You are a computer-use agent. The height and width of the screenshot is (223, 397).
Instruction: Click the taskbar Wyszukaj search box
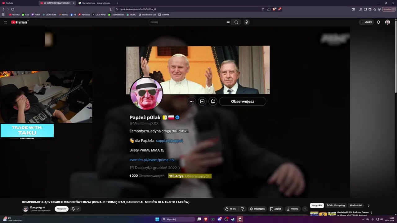point(178,219)
